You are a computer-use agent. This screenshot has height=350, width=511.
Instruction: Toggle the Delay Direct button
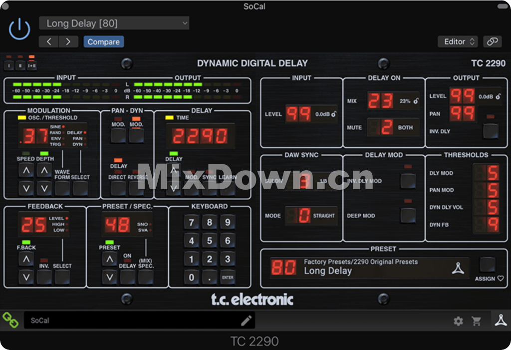[118, 188]
